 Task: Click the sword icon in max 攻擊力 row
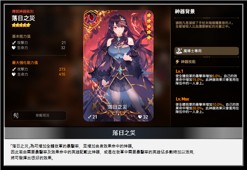pos(14,69)
